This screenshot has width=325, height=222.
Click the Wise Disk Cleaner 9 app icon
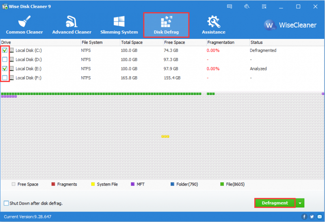click(5, 6)
